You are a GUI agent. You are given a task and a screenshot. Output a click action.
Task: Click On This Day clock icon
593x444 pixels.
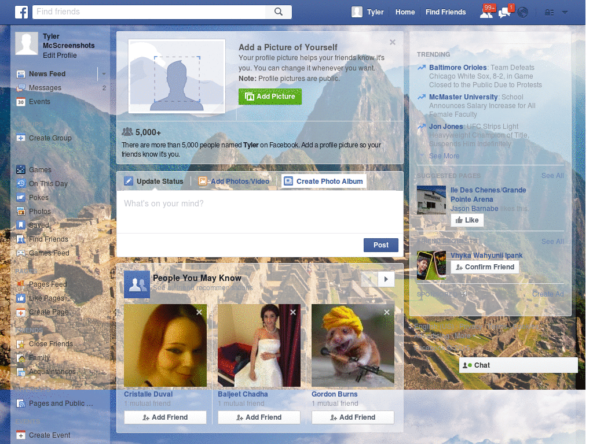pyautogui.click(x=21, y=184)
